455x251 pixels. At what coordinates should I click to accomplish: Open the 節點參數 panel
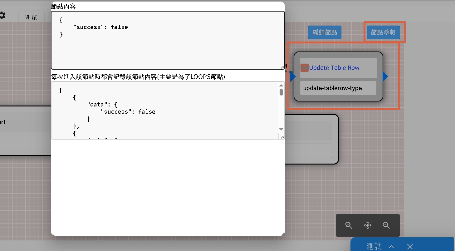[x=383, y=32]
